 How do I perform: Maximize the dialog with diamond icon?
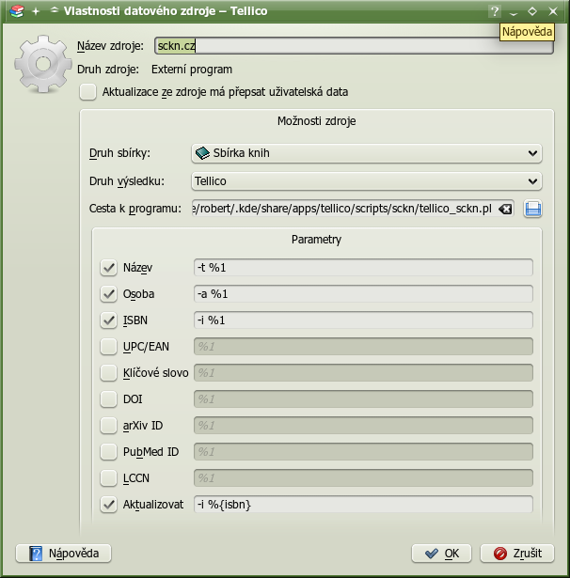(532, 11)
